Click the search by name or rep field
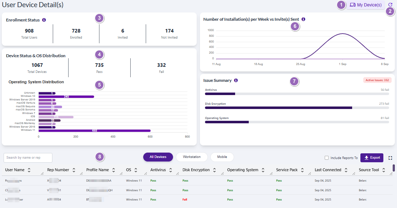The width and height of the screenshot is (397, 208). (x=28, y=158)
